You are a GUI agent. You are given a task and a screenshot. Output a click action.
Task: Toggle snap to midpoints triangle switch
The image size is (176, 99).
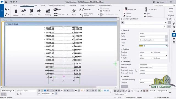(x=123, y=91)
